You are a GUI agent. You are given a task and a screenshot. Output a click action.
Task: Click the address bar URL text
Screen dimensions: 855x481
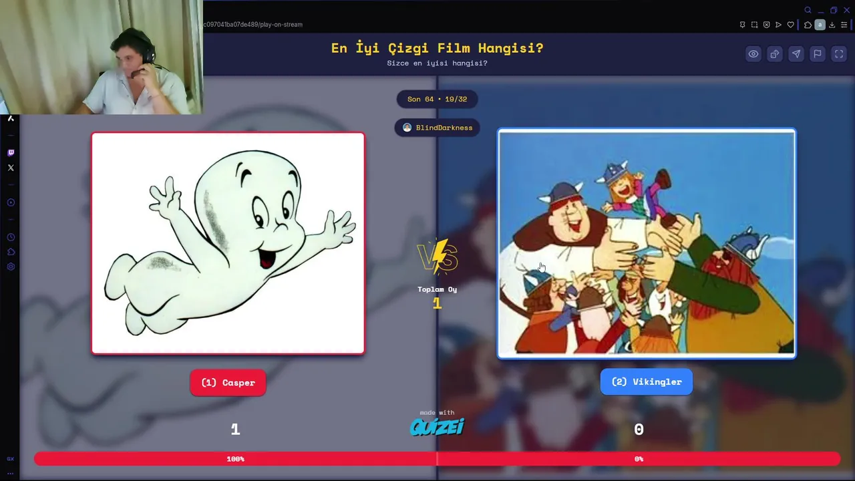[x=252, y=25]
